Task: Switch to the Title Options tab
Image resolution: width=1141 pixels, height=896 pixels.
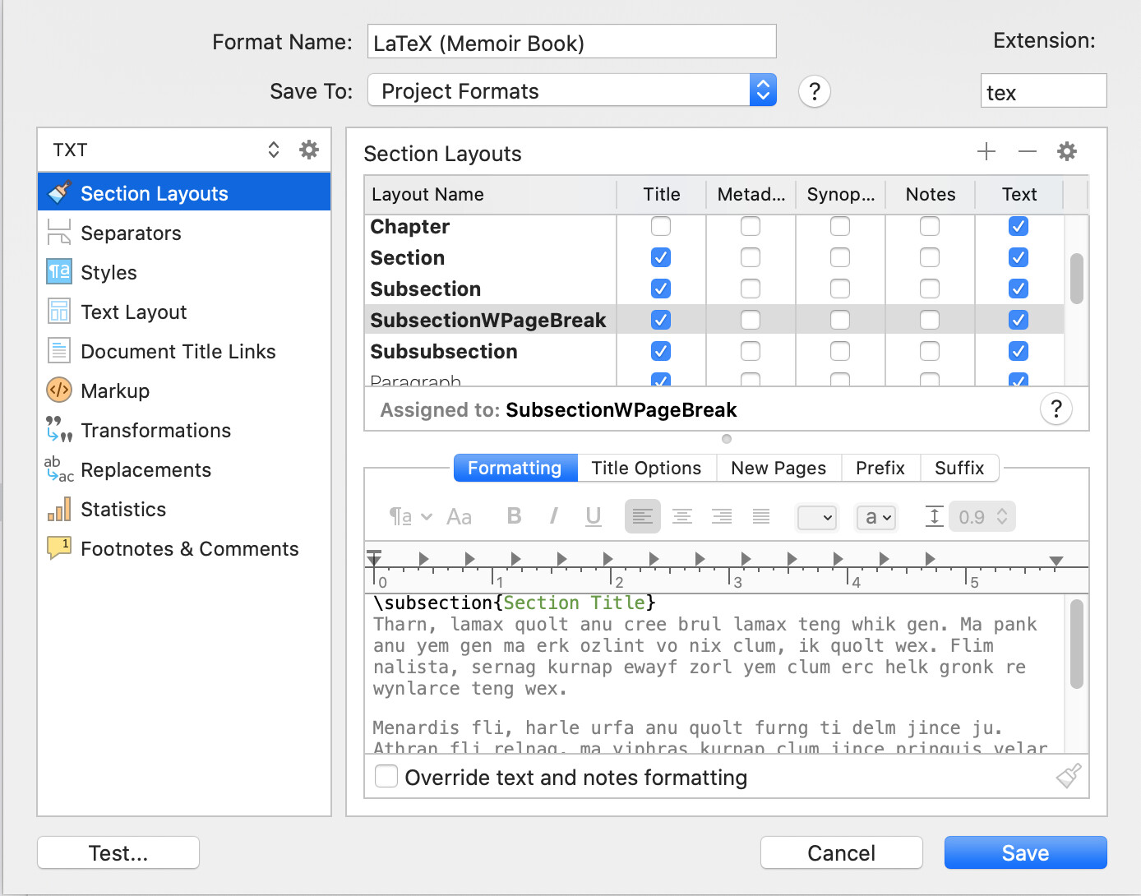Action: (646, 468)
